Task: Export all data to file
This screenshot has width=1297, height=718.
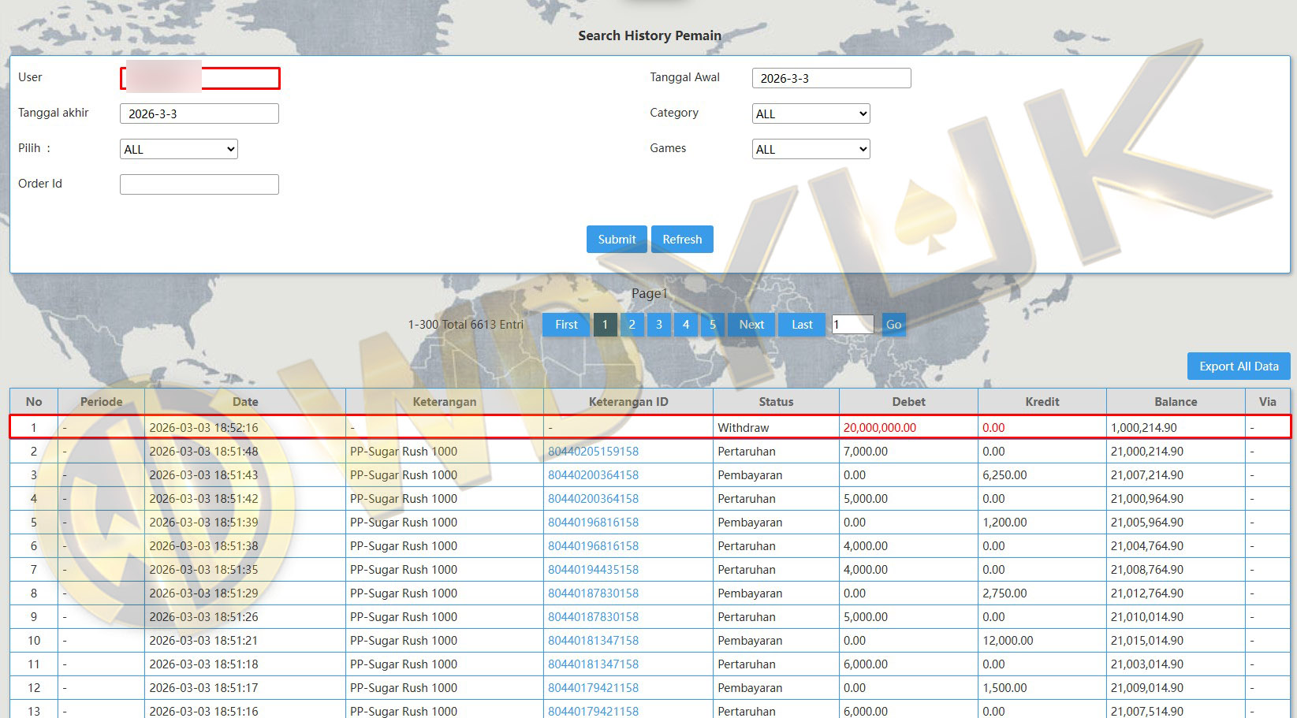Action: 1238,366
